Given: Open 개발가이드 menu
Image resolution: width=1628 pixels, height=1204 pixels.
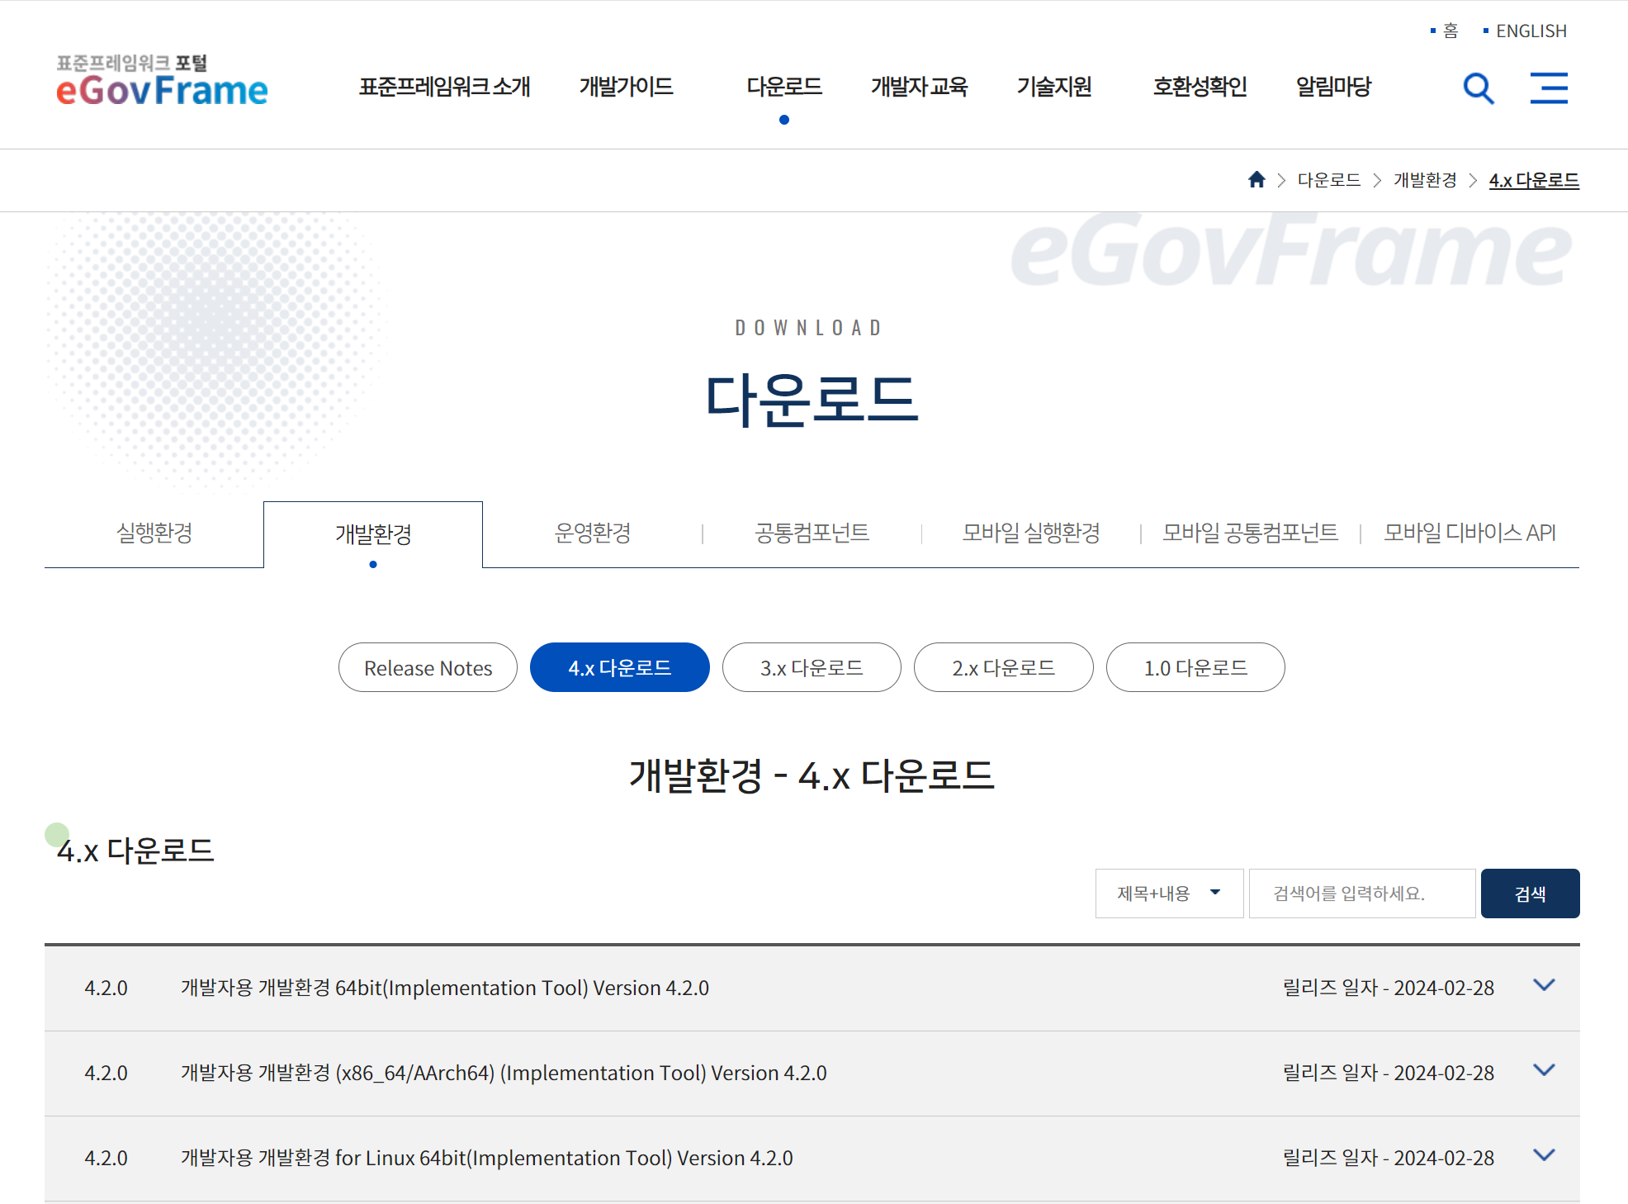Looking at the screenshot, I should (x=627, y=87).
